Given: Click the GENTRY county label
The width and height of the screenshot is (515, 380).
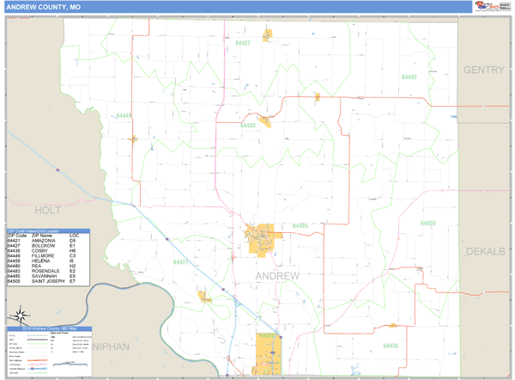Looking at the screenshot, I should click(x=484, y=70).
